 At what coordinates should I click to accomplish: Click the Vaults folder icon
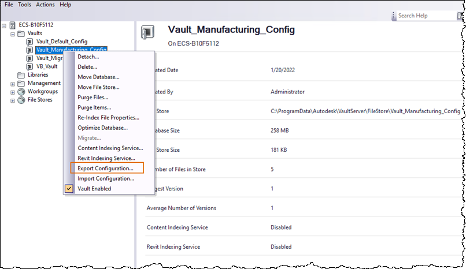click(x=21, y=33)
